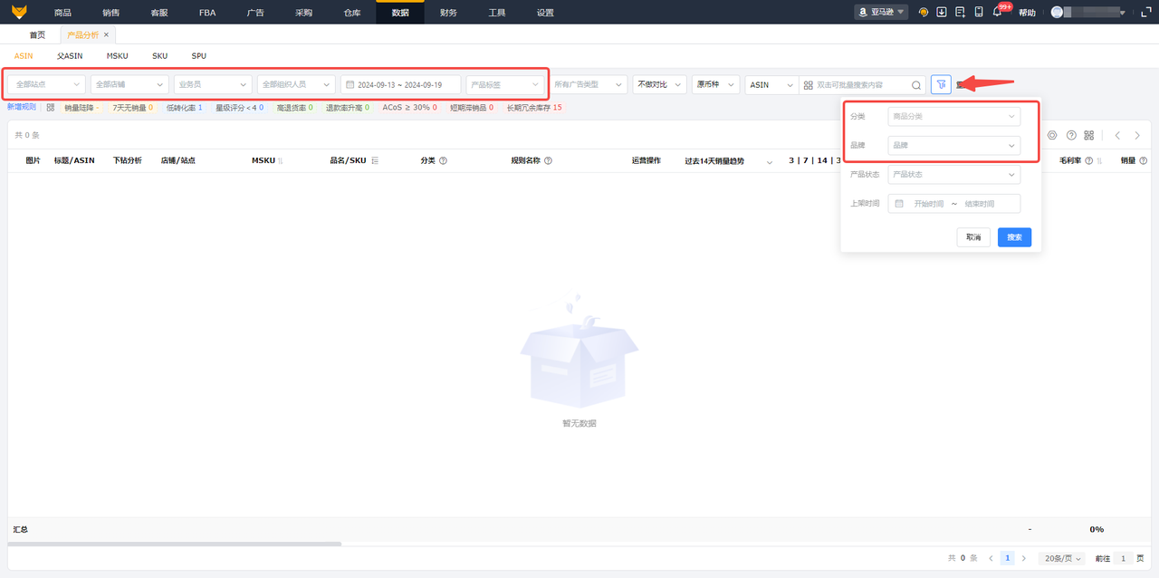Switch to the MSKU tab
1159x578 pixels.
pyautogui.click(x=117, y=55)
